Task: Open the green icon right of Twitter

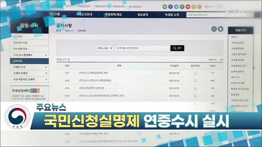Action: coord(182,7)
